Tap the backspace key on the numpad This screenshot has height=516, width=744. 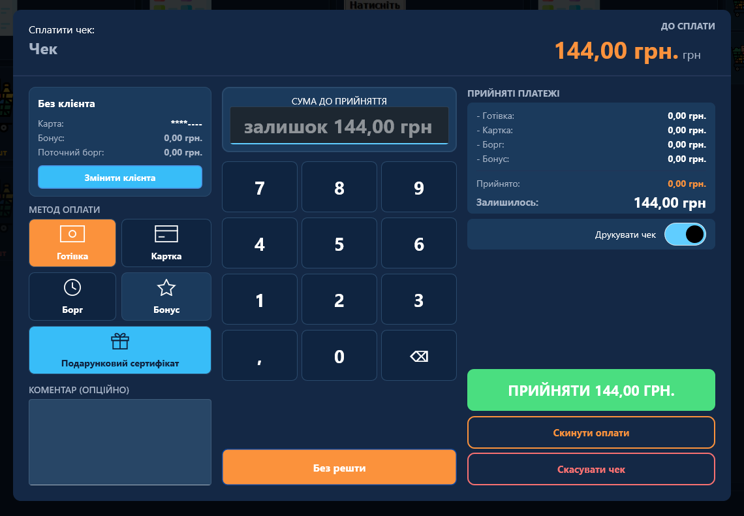coord(419,356)
